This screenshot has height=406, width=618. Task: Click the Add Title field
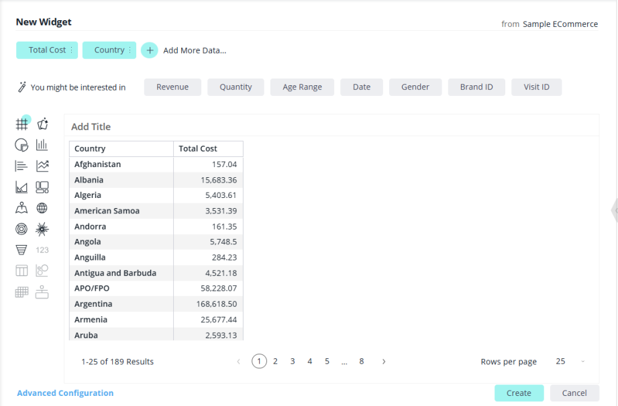91,127
